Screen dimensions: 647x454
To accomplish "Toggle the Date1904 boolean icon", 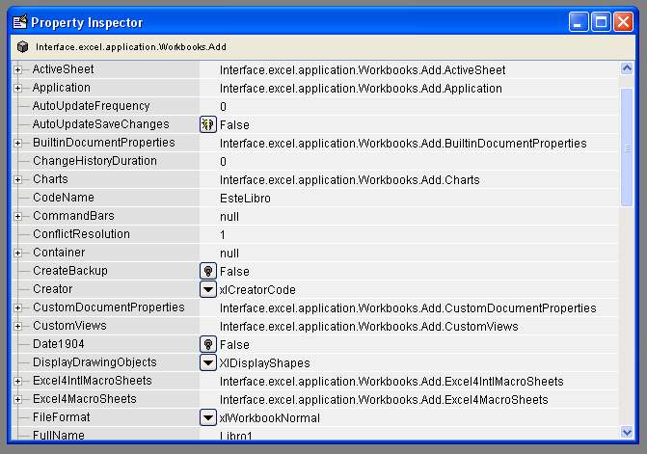I will tap(208, 344).
